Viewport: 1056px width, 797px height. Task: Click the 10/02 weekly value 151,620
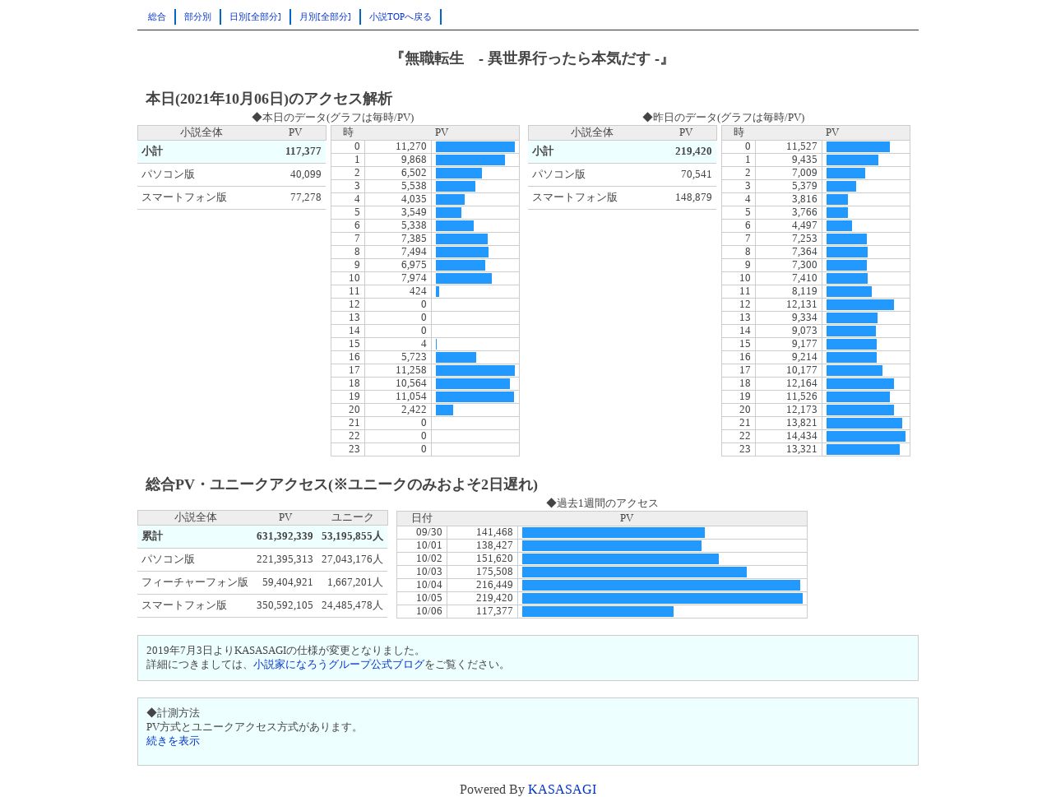click(x=494, y=558)
